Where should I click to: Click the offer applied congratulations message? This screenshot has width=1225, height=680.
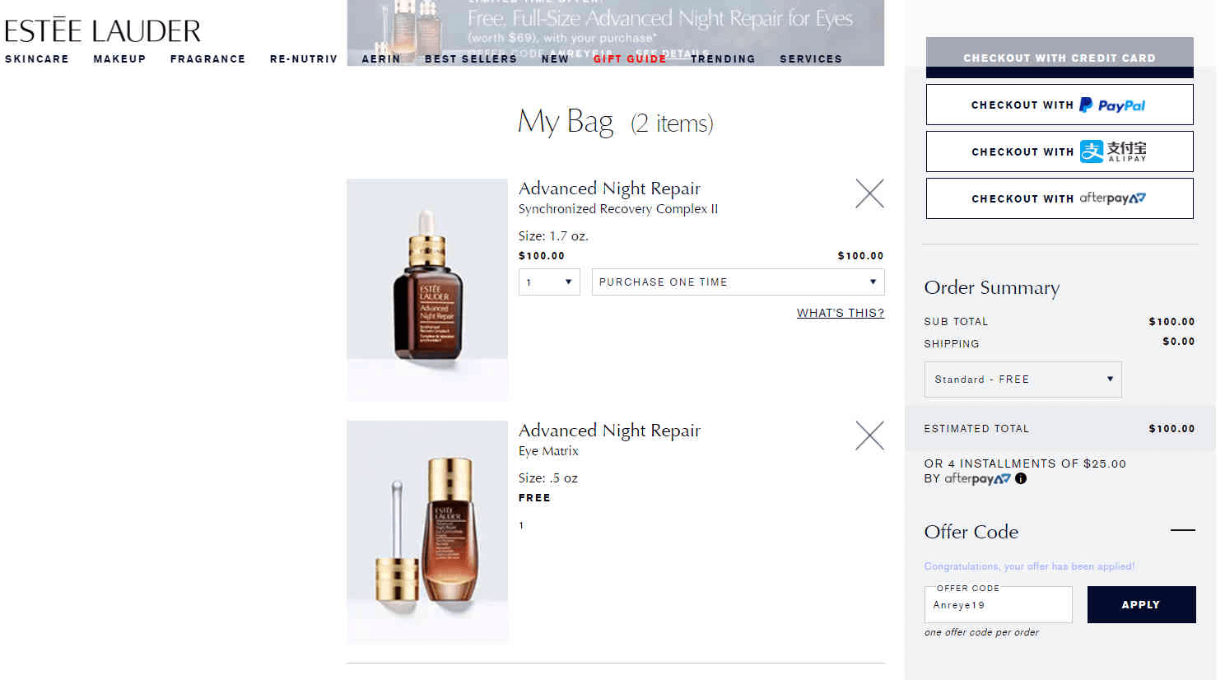click(x=1029, y=566)
